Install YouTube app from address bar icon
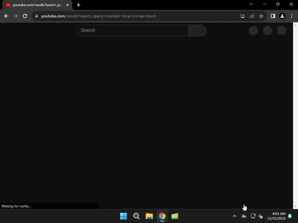Viewport: 298px width, 223px height. (x=242, y=16)
